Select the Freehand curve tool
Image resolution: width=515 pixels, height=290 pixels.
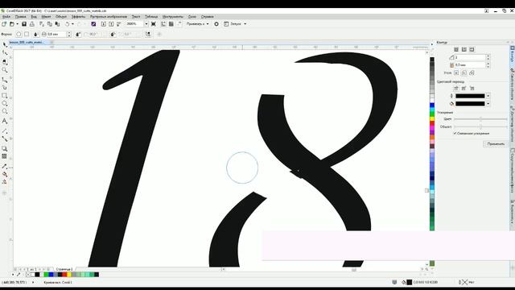tap(5, 80)
